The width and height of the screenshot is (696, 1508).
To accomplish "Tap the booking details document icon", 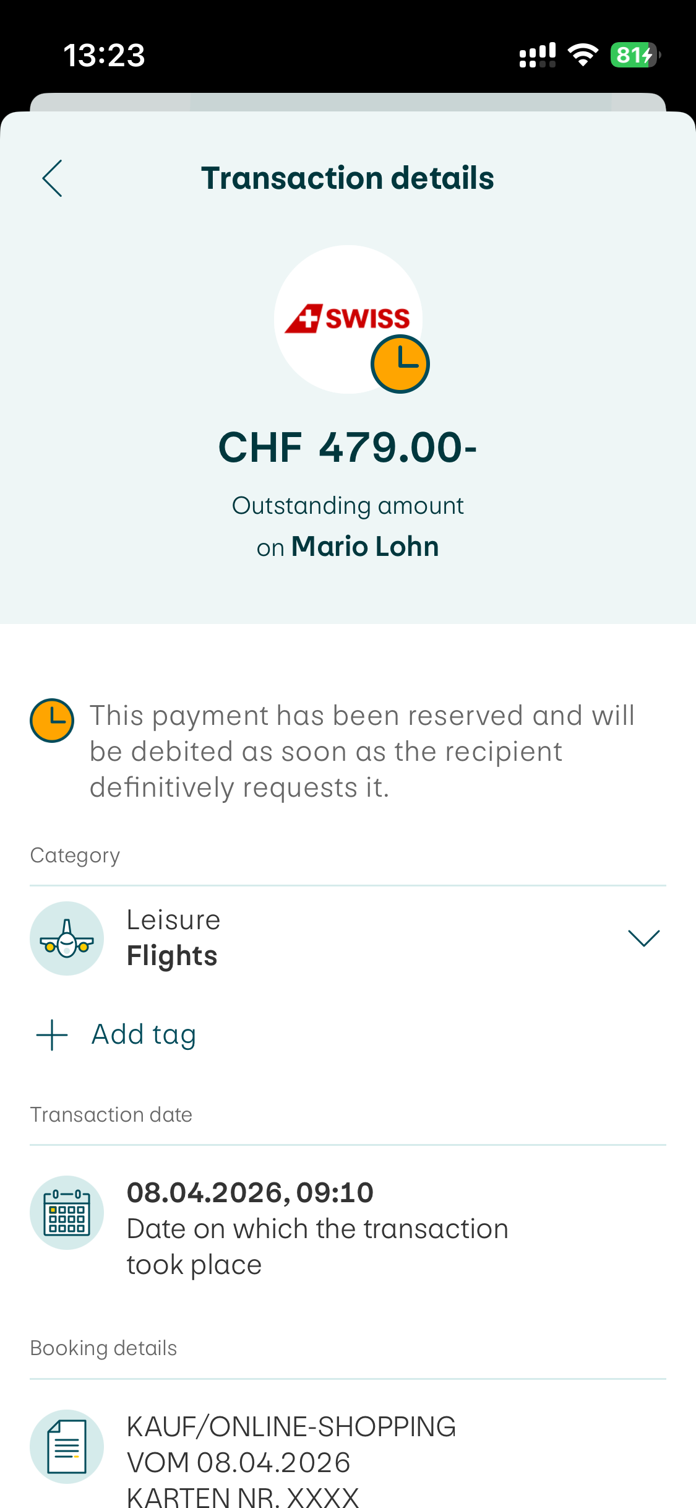I will coord(67,1447).
